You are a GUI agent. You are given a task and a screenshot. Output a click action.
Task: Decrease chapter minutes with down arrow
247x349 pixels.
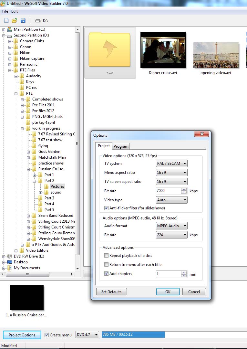184,276
